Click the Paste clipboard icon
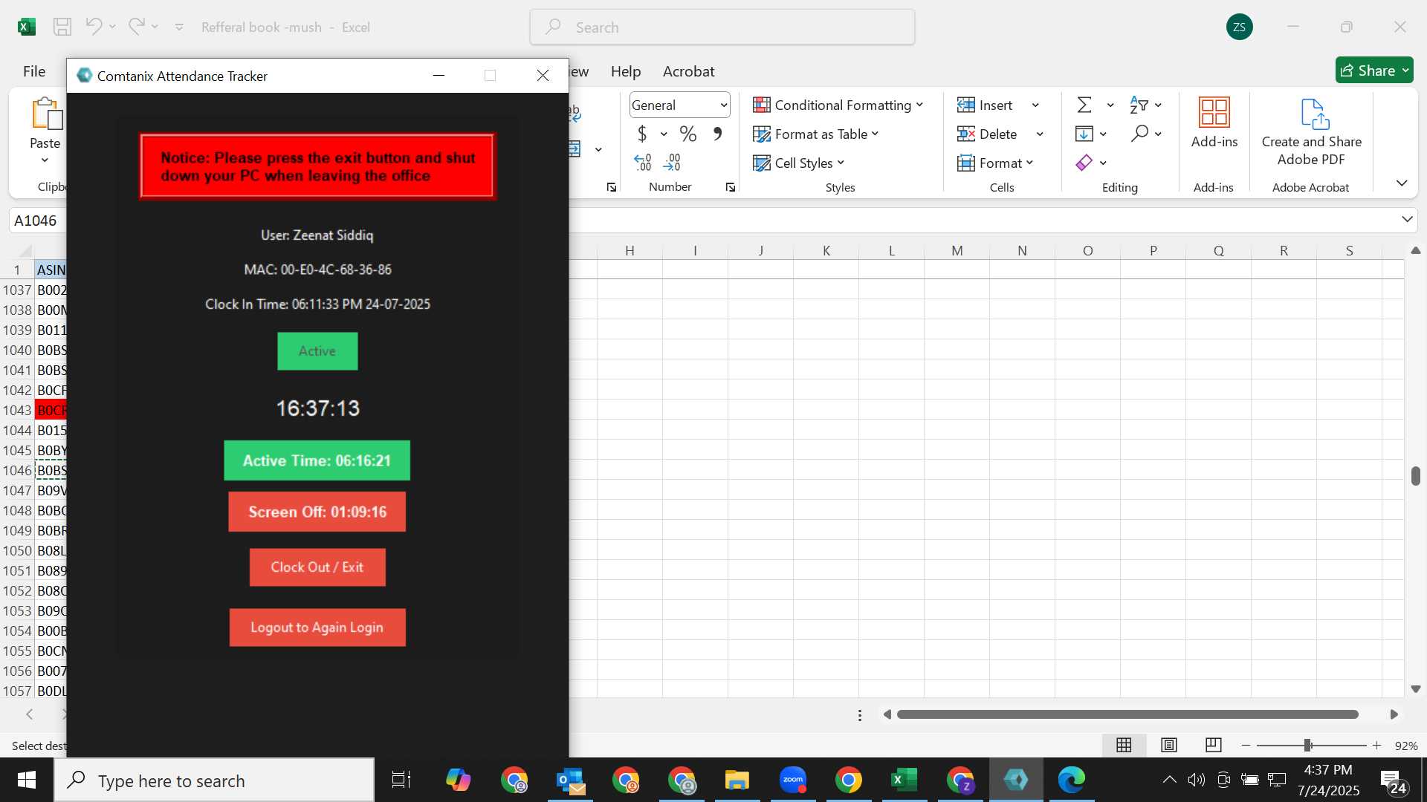This screenshot has height=802, width=1427. 46,114
